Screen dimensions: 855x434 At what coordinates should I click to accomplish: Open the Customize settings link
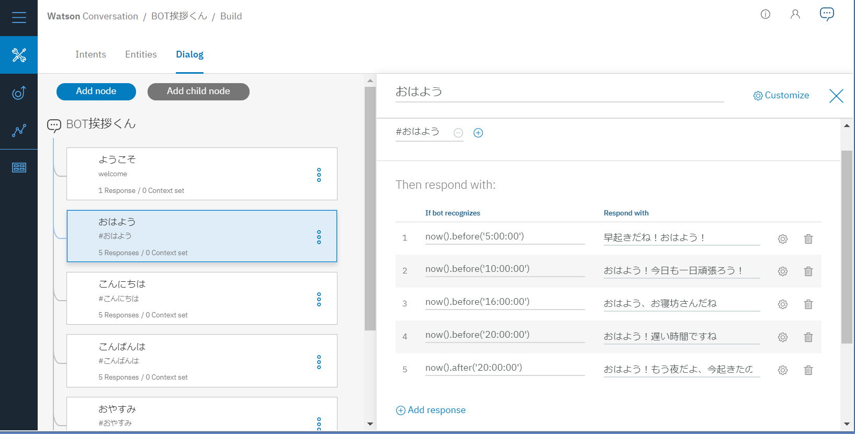pyautogui.click(x=781, y=95)
